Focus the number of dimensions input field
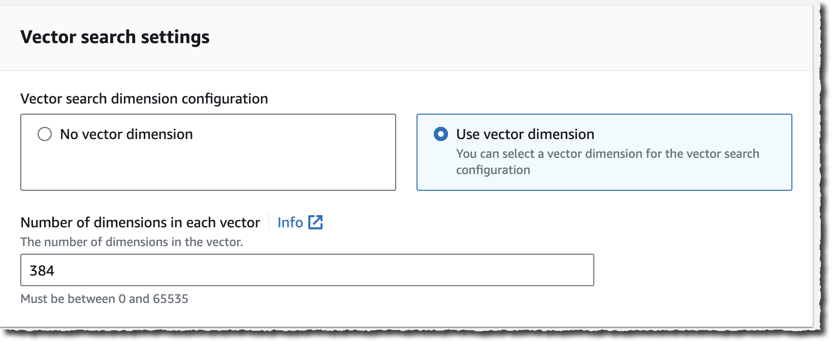The height and width of the screenshot is (342, 832). [x=307, y=270]
